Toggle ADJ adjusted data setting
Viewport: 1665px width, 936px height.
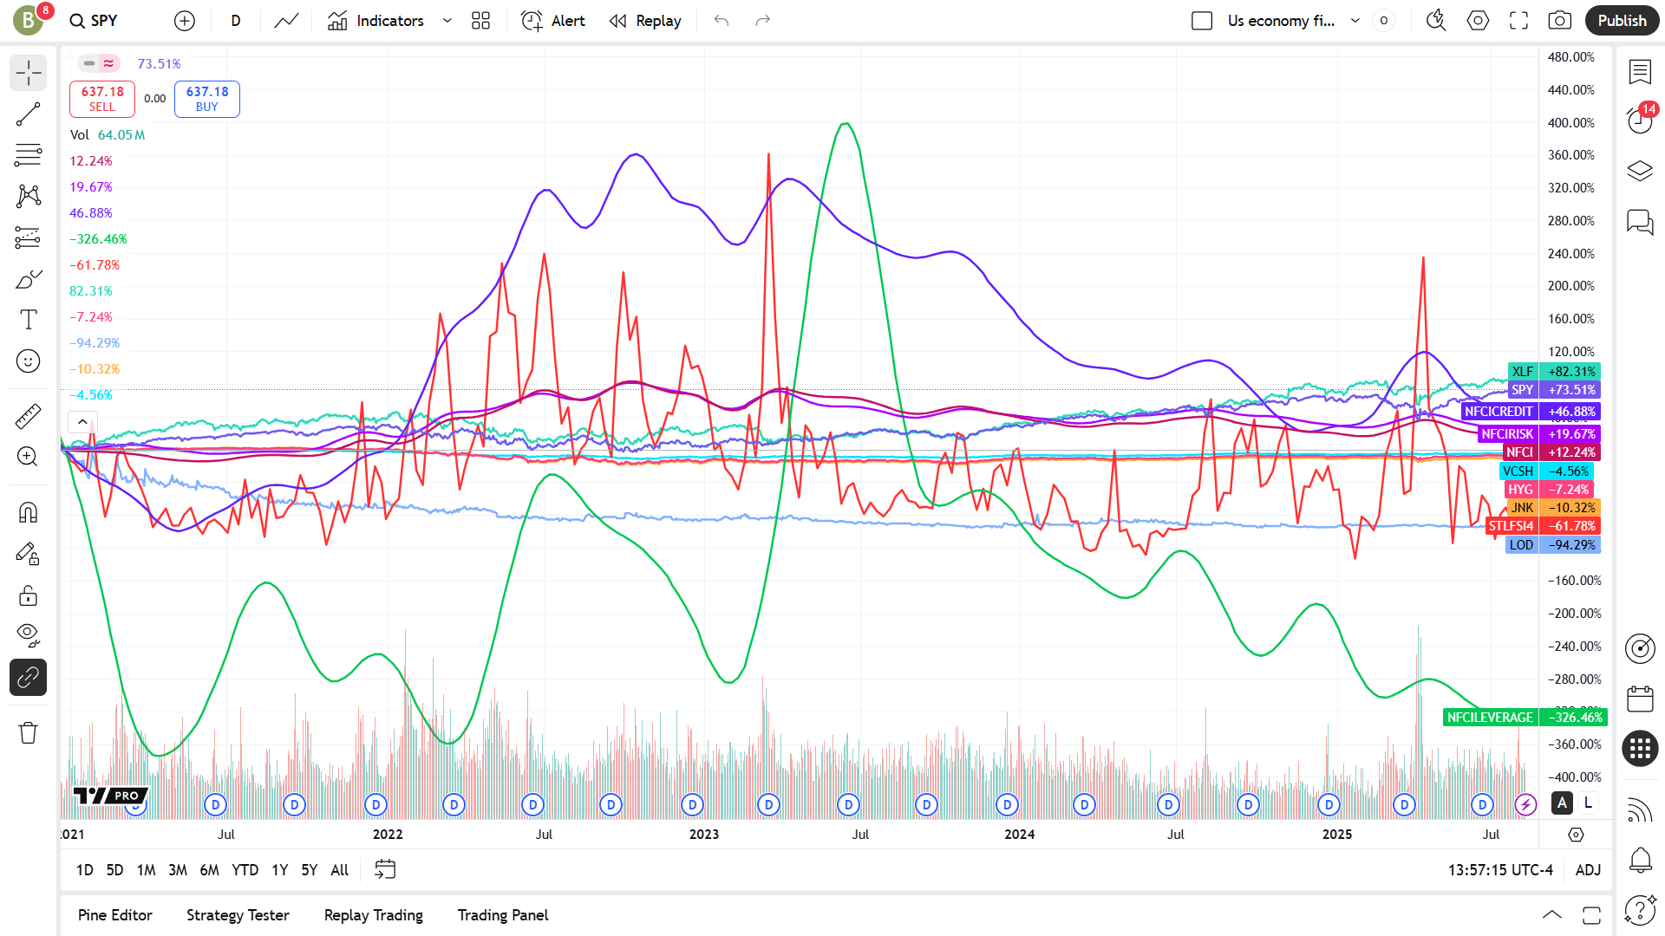click(1588, 869)
